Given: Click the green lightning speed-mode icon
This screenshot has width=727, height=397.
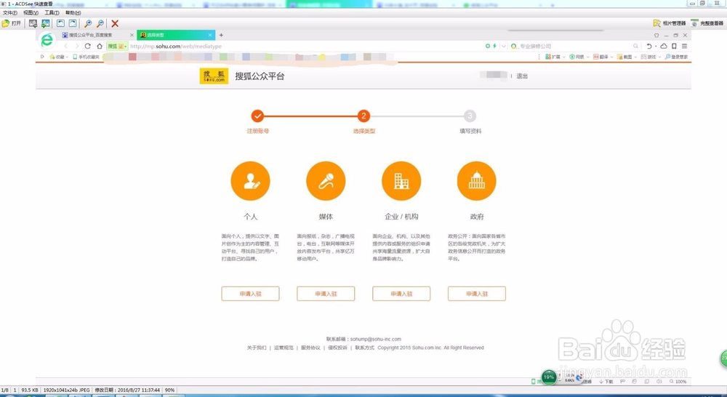Looking at the screenshot, I should [x=494, y=46].
